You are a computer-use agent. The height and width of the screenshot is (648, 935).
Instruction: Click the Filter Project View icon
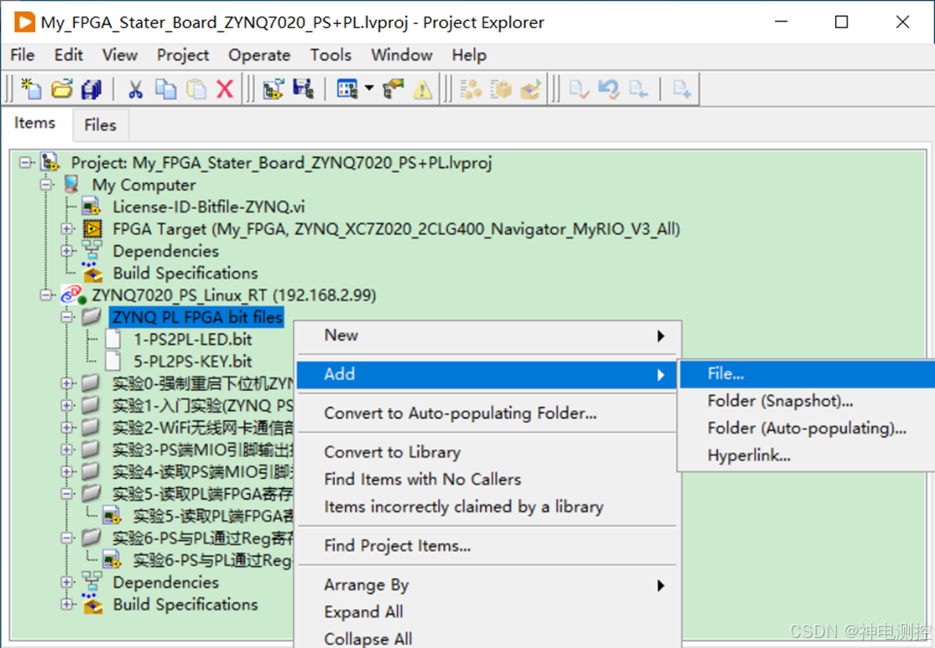[347, 89]
